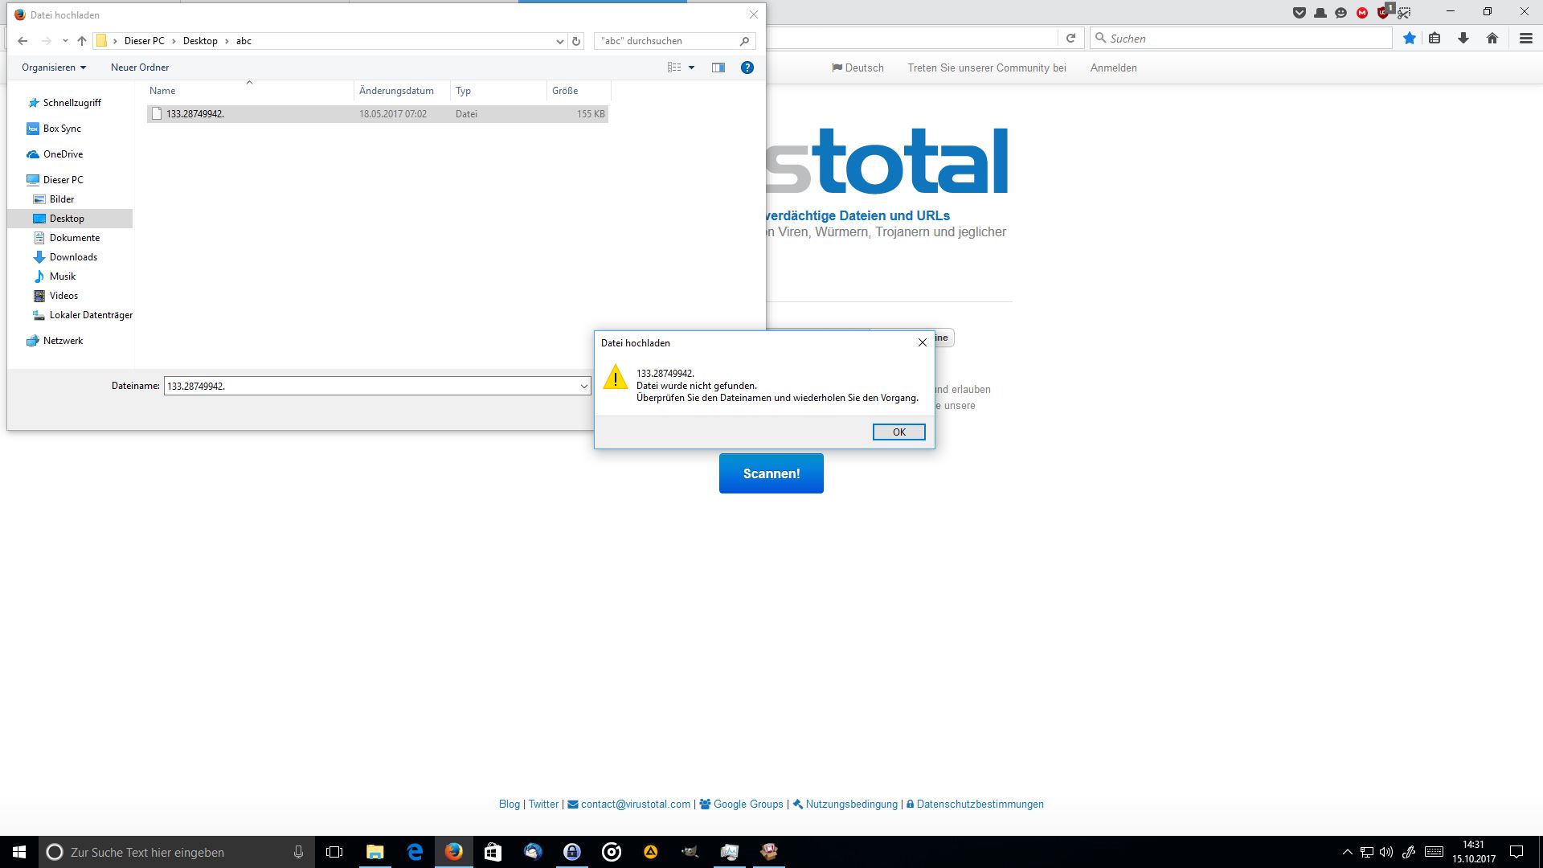Click Firefox bookmark star icon
Viewport: 1543px width, 868px height.
pyautogui.click(x=1409, y=39)
